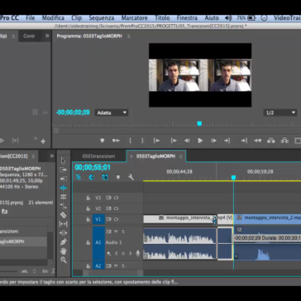
Task: Open the File menu
Action: (x=31, y=18)
